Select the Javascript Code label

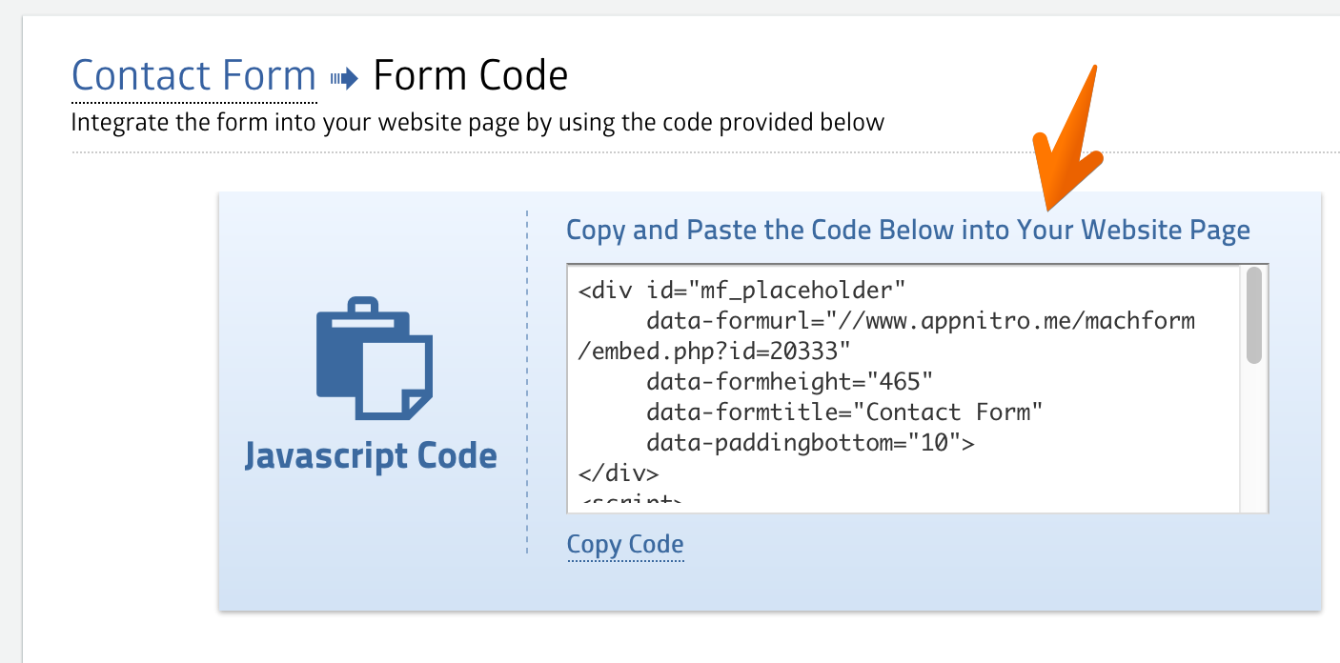(x=371, y=455)
